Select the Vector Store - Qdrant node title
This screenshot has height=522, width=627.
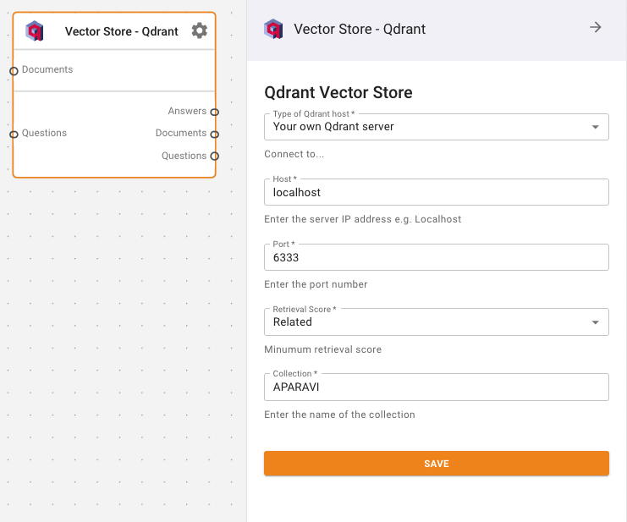point(121,31)
